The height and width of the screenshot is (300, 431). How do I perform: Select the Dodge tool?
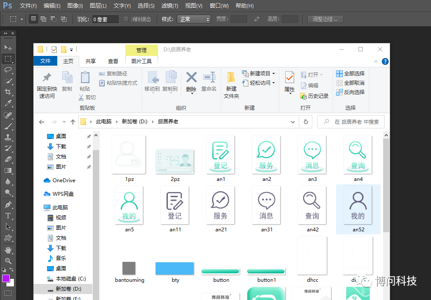8,192
